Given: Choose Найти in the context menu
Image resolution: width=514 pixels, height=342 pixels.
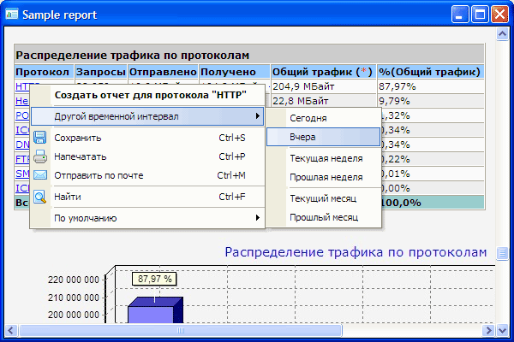Looking at the screenshot, I should [x=147, y=197].
